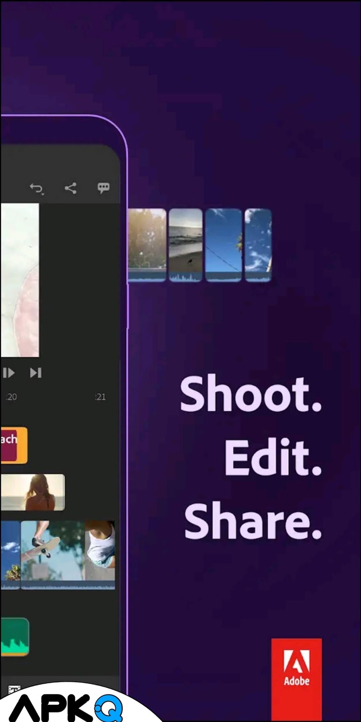
Task: Select the floating clouds clip thumbnail
Action: [x=258, y=245]
